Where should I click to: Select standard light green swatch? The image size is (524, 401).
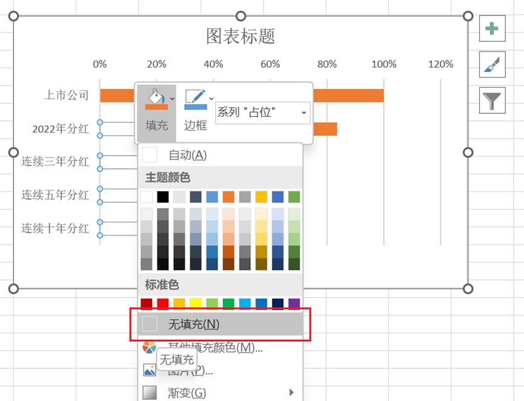(212, 303)
